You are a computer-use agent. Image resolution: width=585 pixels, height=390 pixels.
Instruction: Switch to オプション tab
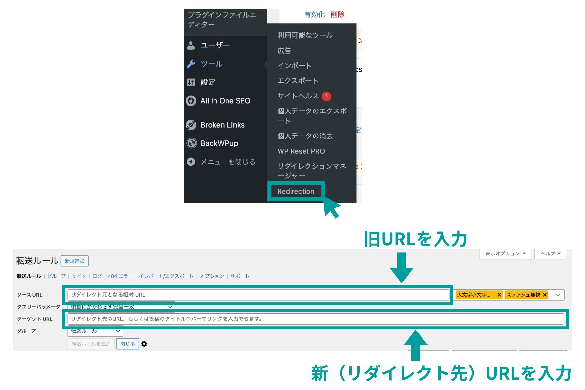(x=212, y=276)
